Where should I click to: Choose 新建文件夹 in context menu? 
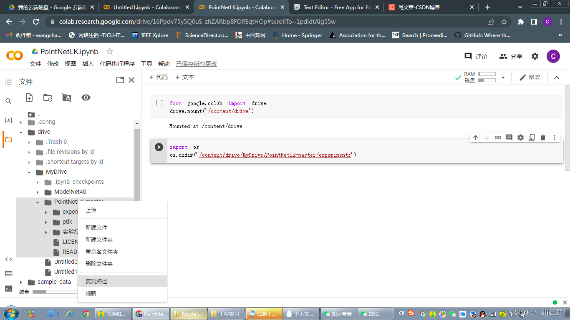tap(123, 240)
